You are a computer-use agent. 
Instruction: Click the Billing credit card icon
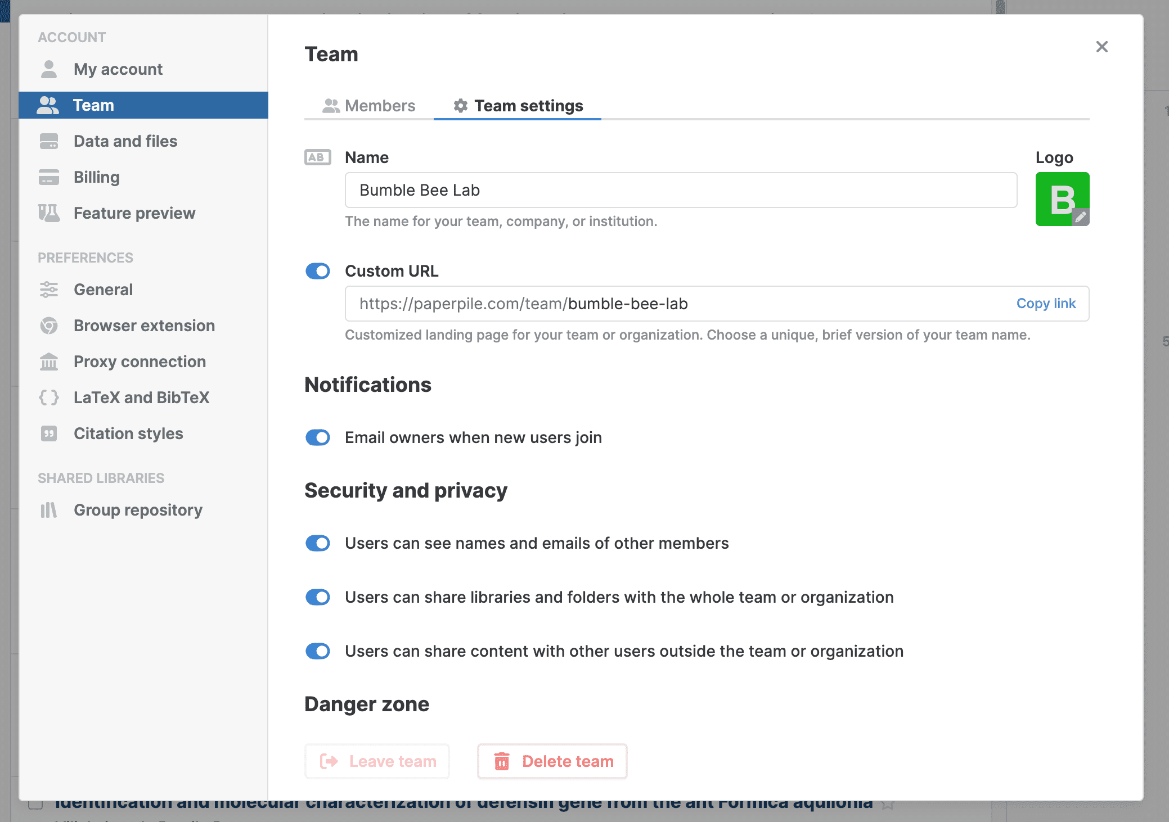pos(49,177)
